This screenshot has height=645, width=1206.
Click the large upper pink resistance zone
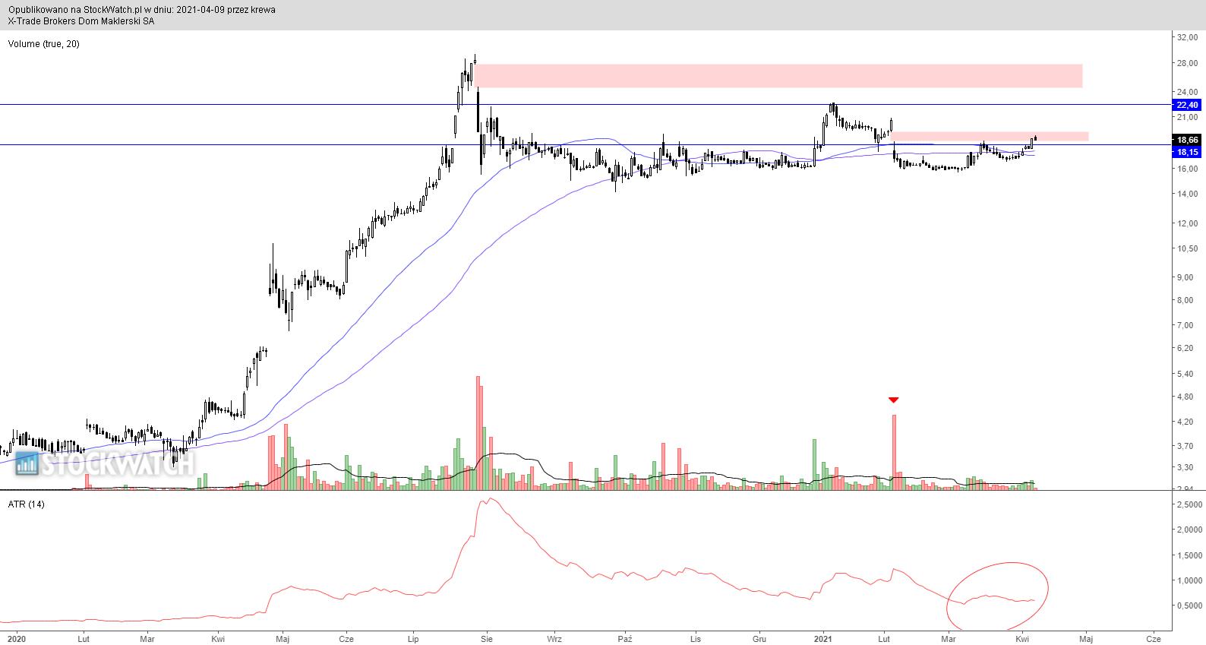tap(779, 76)
